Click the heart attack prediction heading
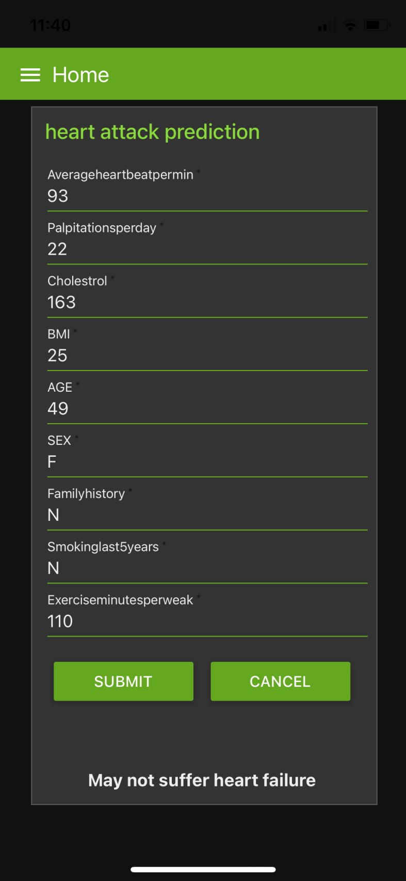 [x=153, y=132]
